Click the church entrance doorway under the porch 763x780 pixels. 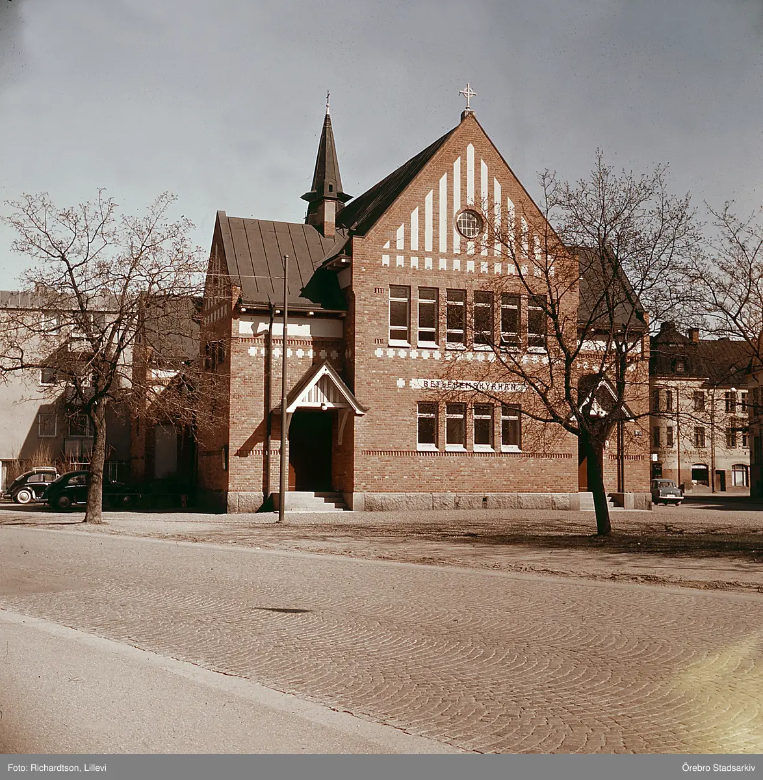(311, 450)
